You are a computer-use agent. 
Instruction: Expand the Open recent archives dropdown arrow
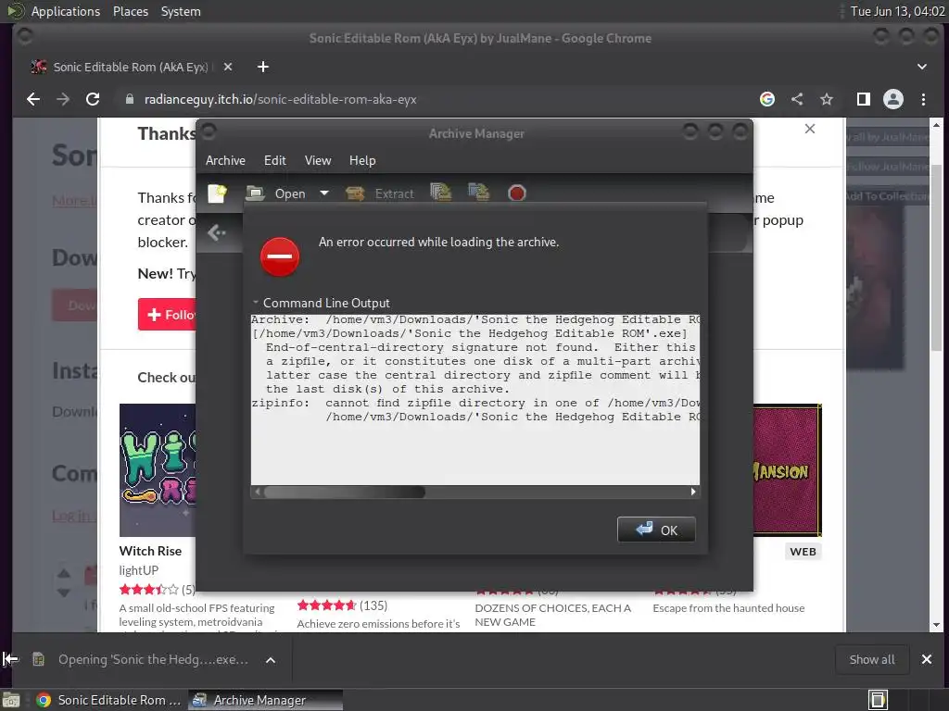pos(324,193)
